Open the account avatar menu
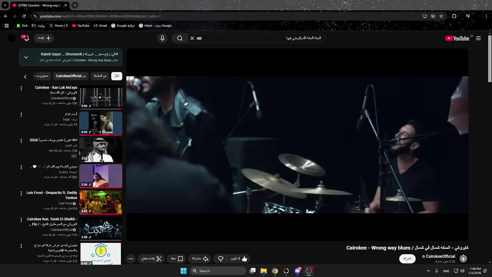The width and height of the screenshot is (492, 277). click(12, 38)
